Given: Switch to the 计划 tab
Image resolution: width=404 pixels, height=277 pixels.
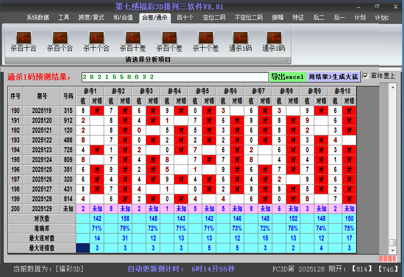Looking at the screenshot, I should click(x=360, y=18).
